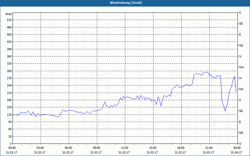The height and width of the screenshot is (156, 250).
Task: Click the 210 degree axis label
Action: click(9, 93)
